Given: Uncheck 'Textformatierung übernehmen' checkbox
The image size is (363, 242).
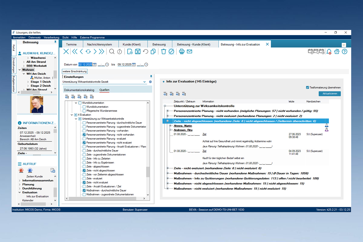Looking at the screenshot, I should 308,87.
